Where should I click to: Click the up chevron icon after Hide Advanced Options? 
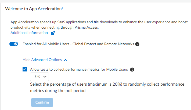pyautogui.click(x=66, y=60)
